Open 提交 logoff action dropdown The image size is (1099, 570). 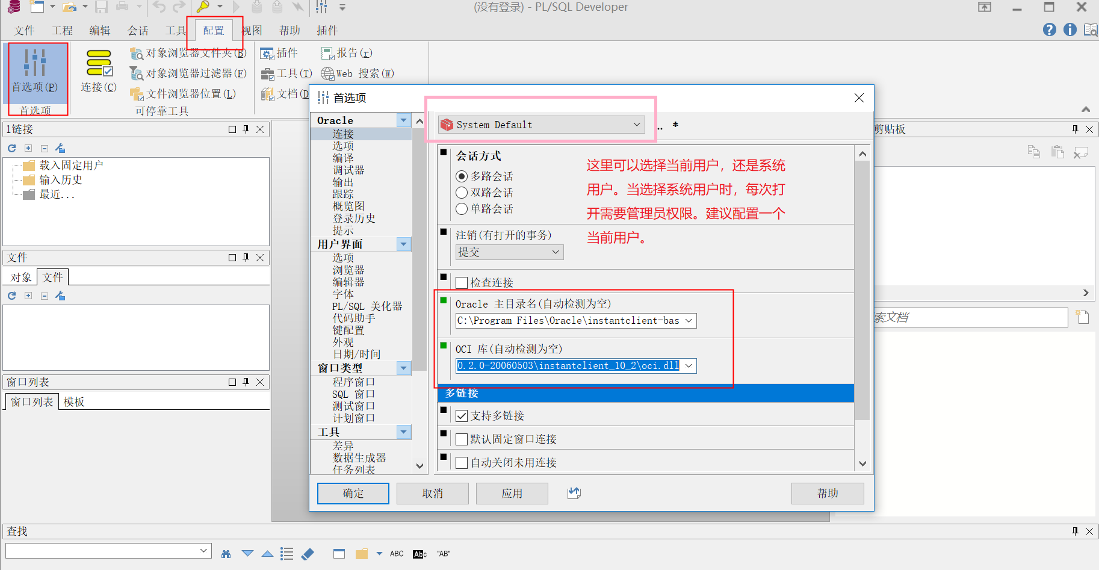coord(509,252)
